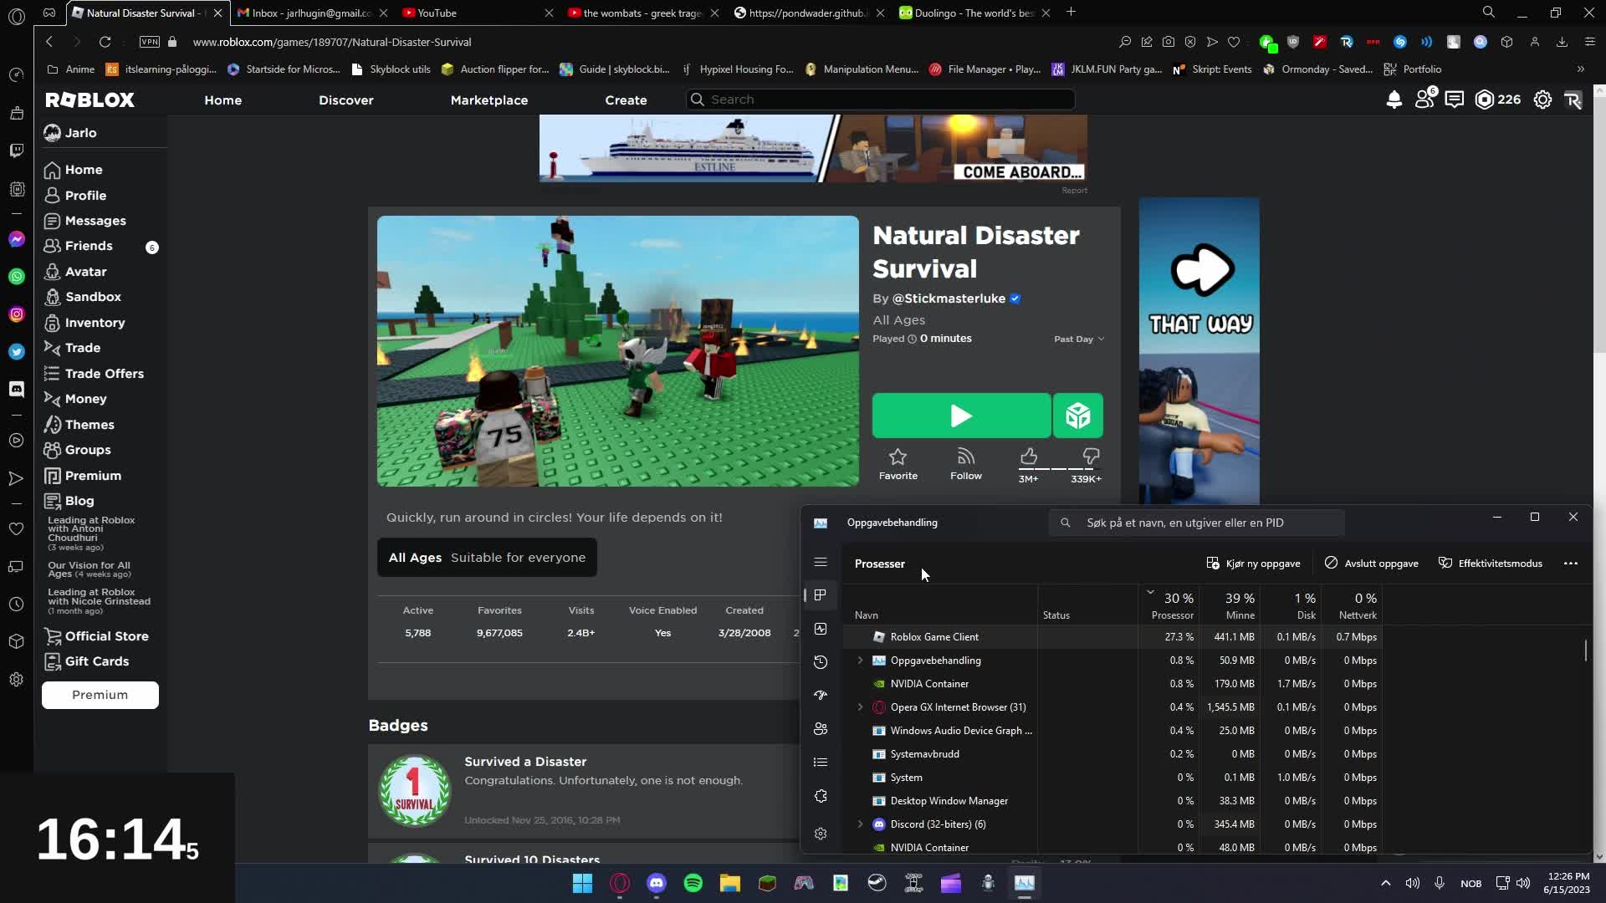This screenshot has height=903, width=1606.
Task: Open Task Manager settings gear
Action: click(820, 834)
